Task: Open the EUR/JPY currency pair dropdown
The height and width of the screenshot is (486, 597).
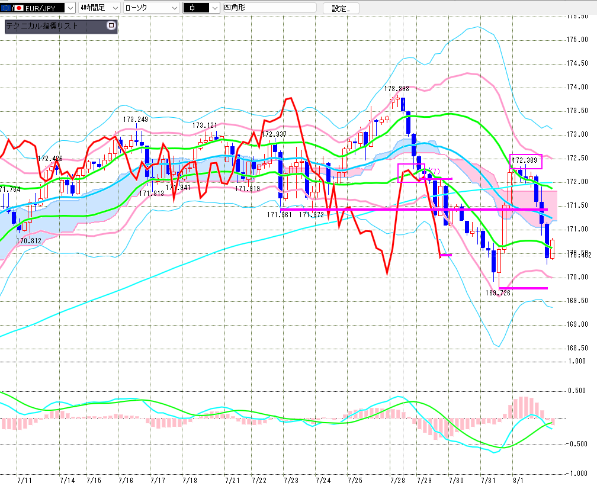Action: 38,8
